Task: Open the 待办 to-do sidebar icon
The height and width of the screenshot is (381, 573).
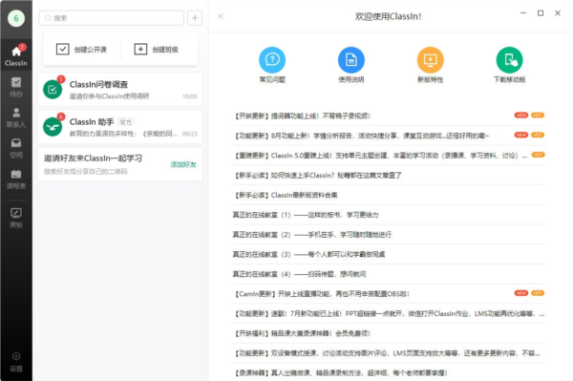Action: [x=16, y=87]
